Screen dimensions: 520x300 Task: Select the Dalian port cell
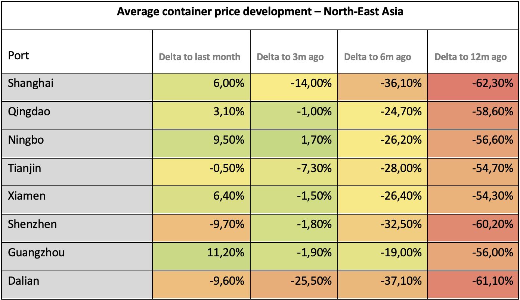point(23,281)
